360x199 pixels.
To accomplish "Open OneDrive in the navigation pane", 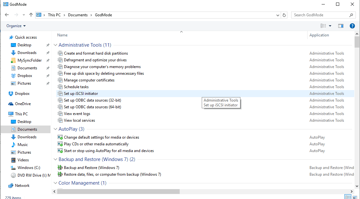I will pos(23,104).
